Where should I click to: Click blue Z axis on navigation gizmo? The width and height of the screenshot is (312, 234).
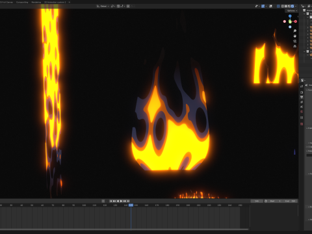click(290, 16)
